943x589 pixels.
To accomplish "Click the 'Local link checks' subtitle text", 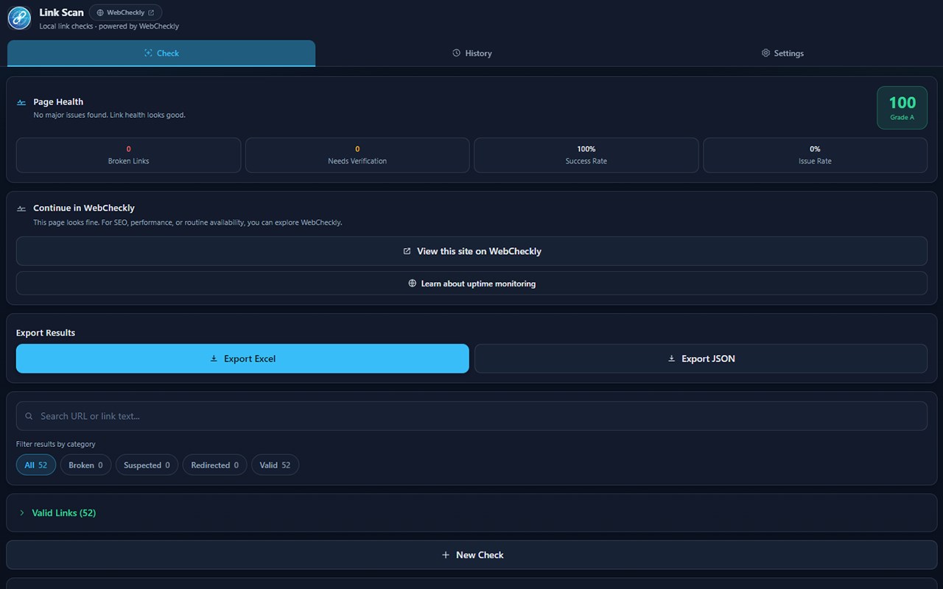I will click(109, 27).
